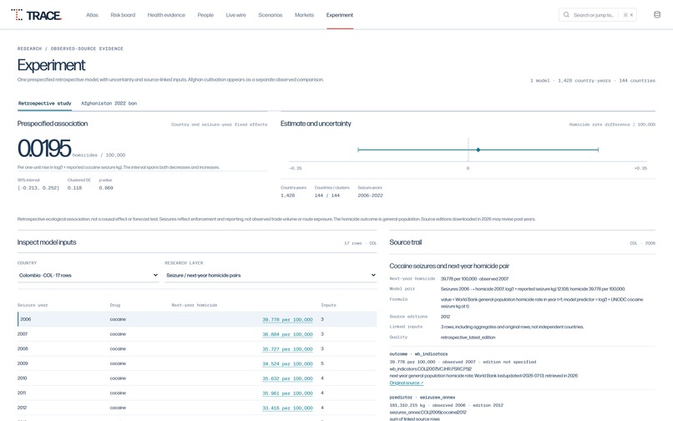Open the Research layer dropdown
Screen dimensions: 673x421
tap(271, 276)
